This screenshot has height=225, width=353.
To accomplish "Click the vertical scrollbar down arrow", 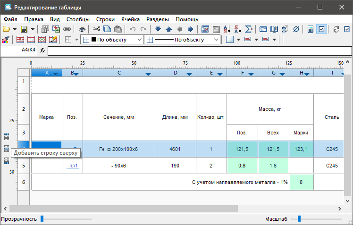I will (x=347, y=200).
